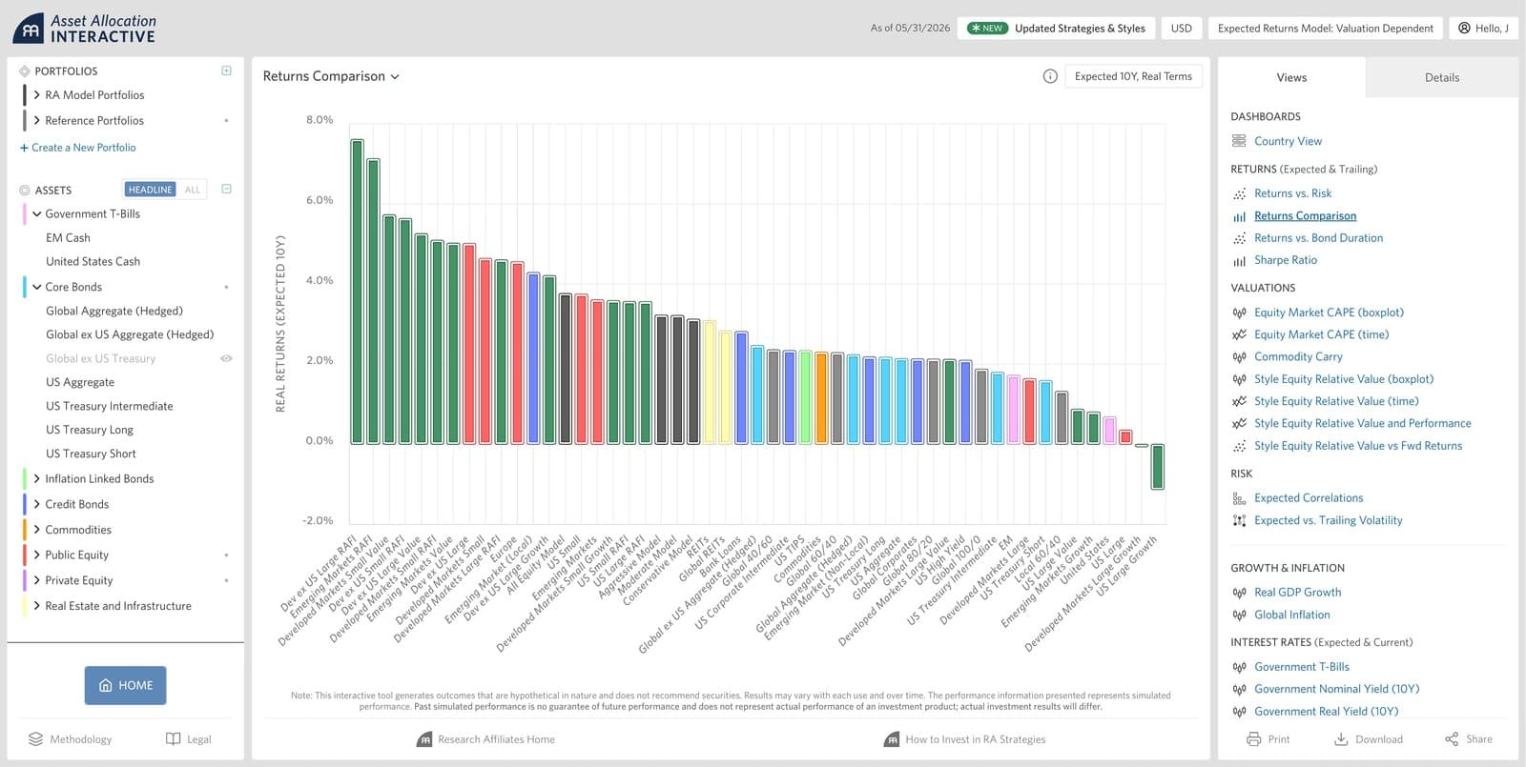Click Create a New Portfolio
Screen dimensions: 1526x767
click(x=77, y=148)
